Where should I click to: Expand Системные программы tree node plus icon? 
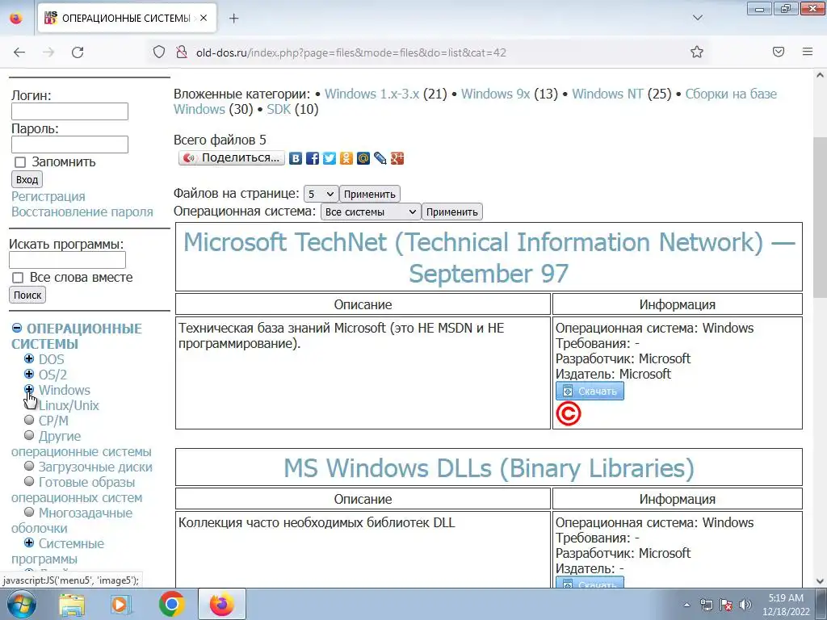[x=29, y=542]
